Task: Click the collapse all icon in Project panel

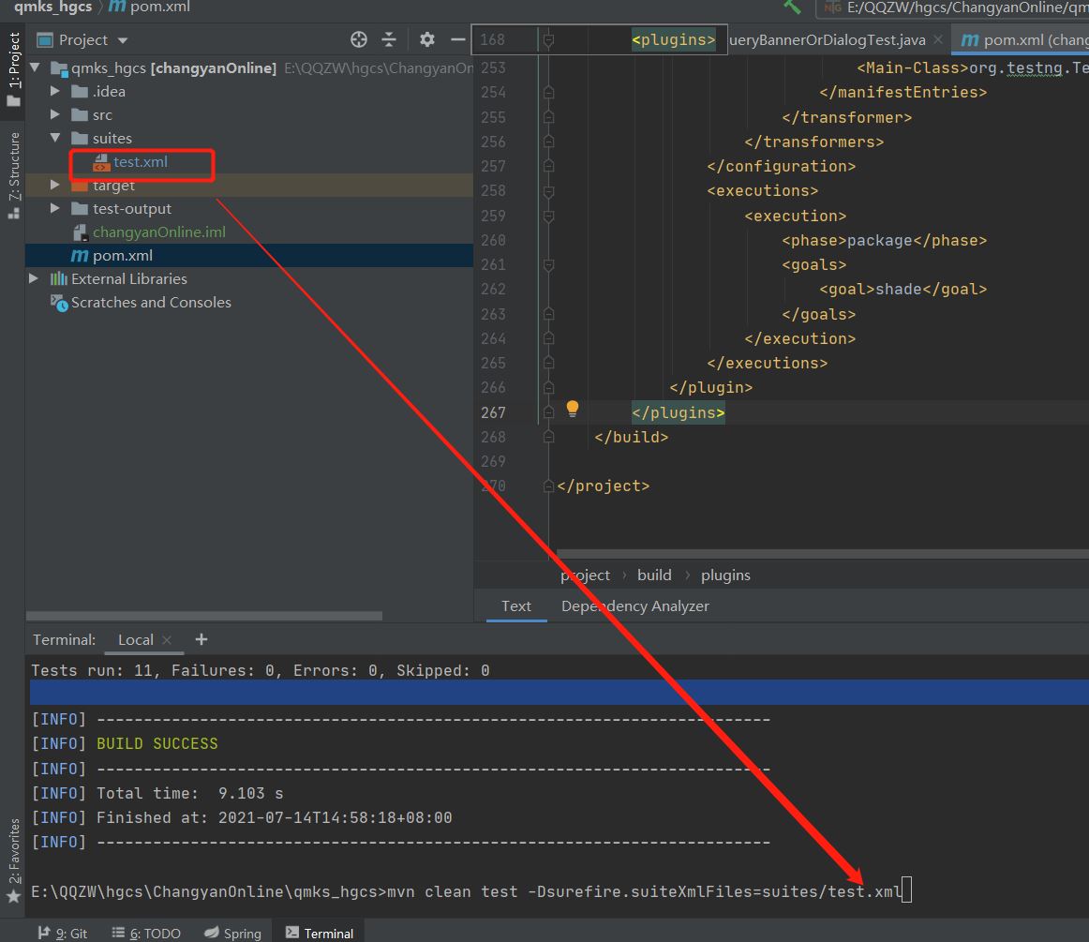Action: pyautogui.click(x=389, y=39)
